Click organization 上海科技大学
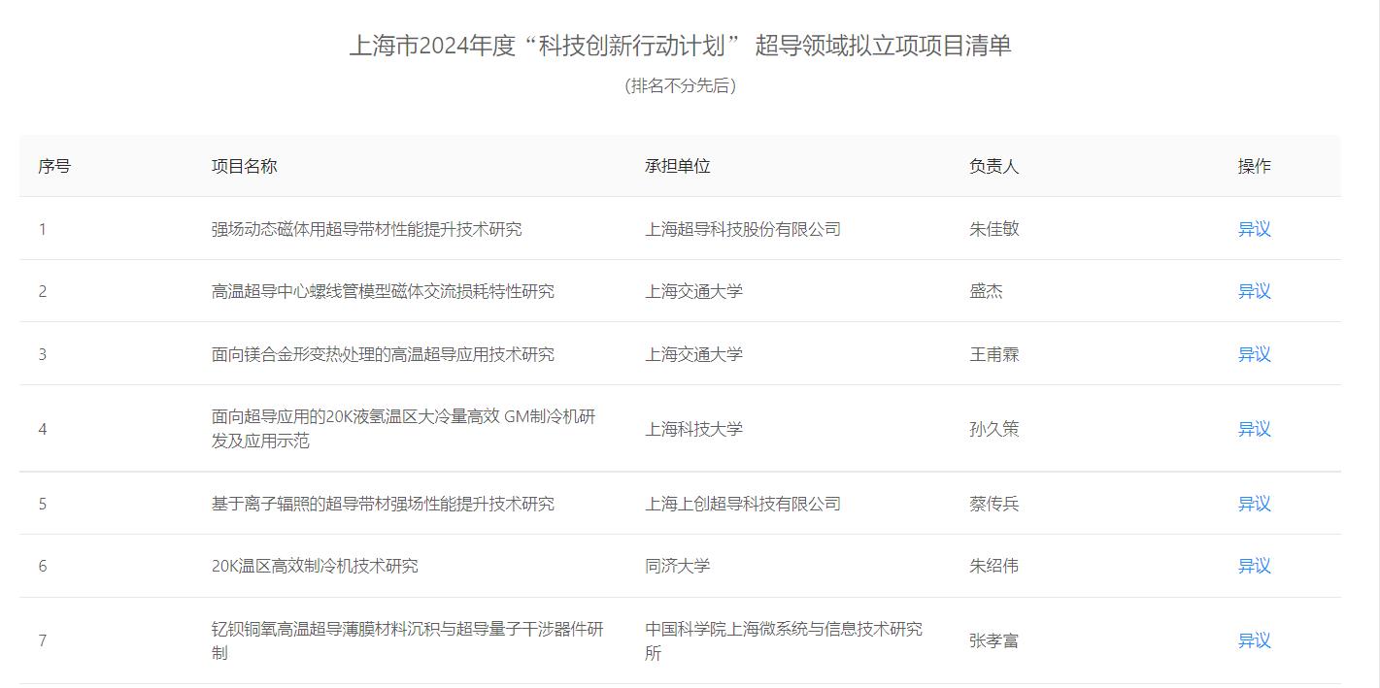1380x688 pixels. [694, 429]
